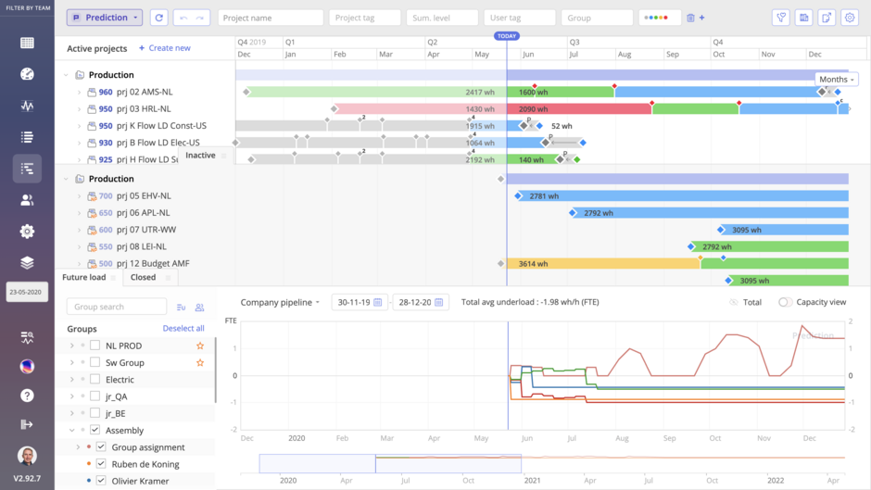Open the search analytics icon in sidebar
871x490 pixels.
point(27,337)
